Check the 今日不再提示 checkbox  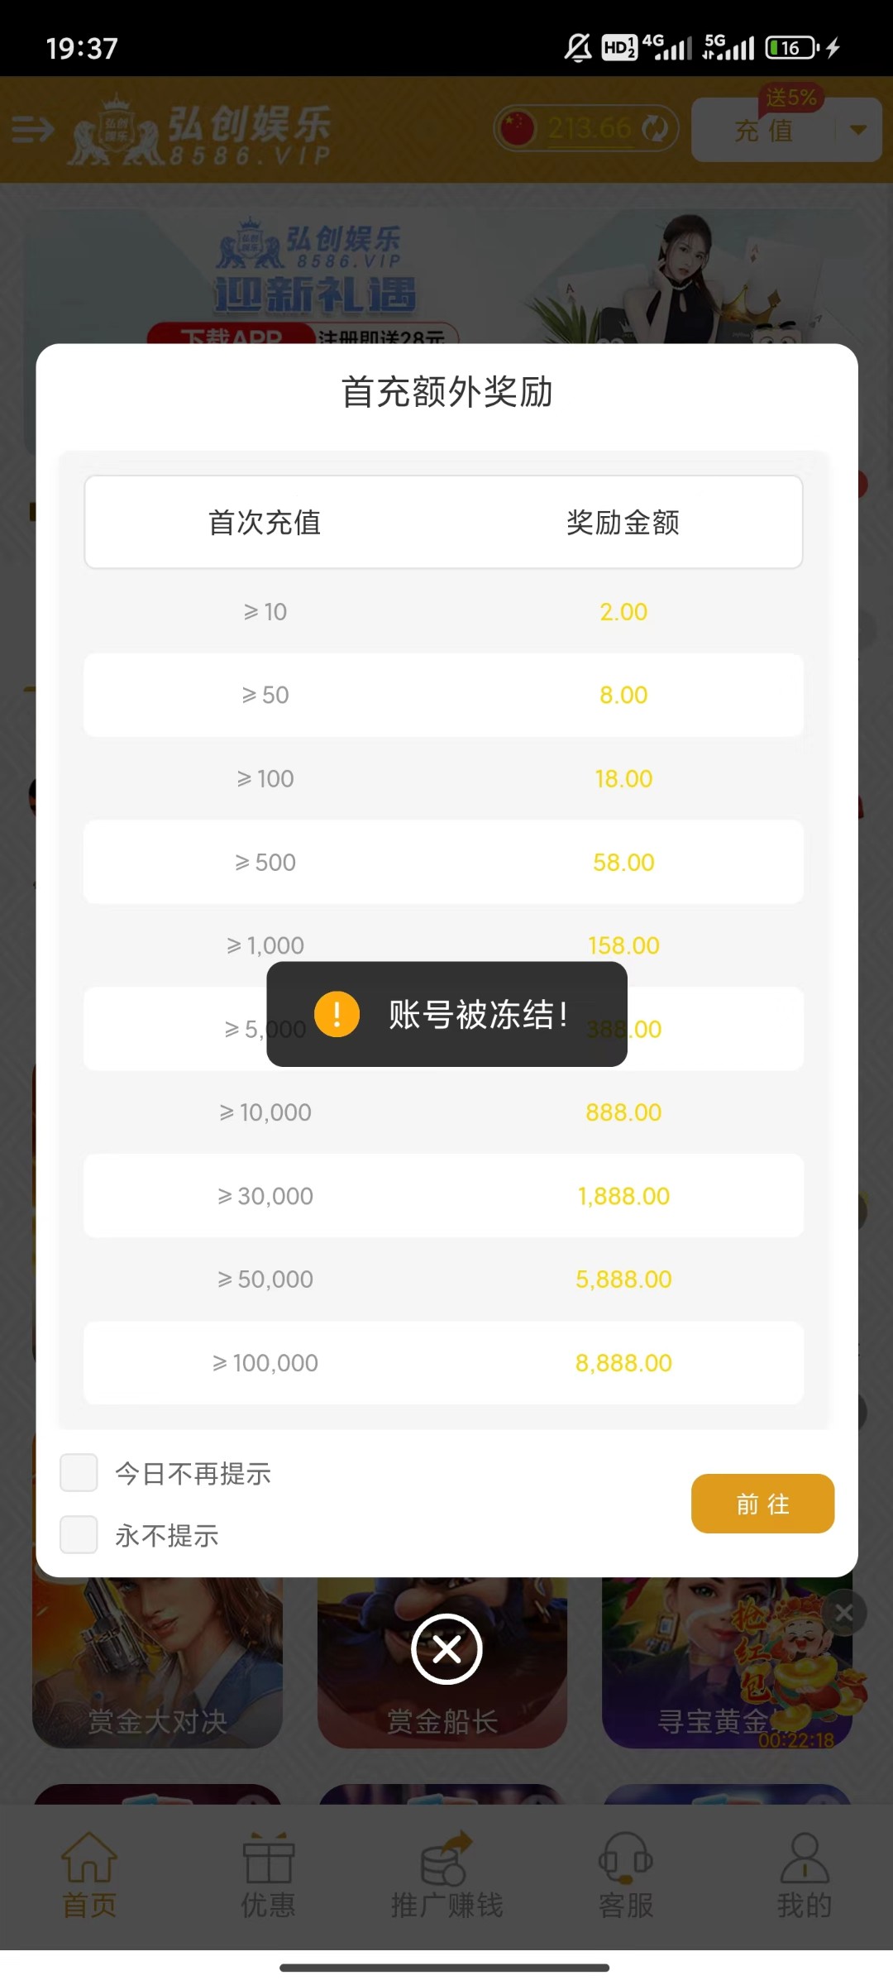(x=79, y=1473)
